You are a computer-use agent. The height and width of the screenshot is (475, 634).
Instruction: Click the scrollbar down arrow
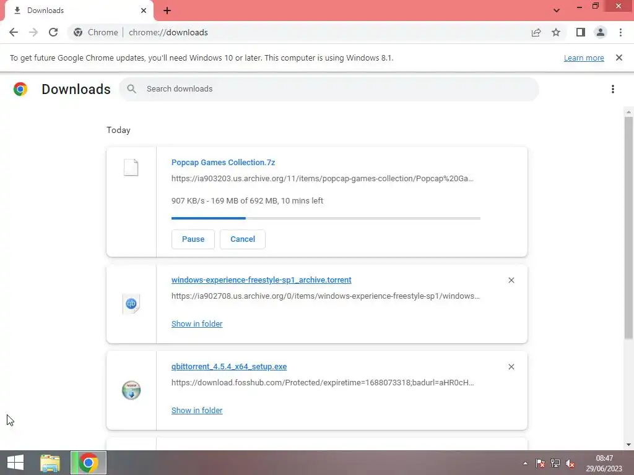coord(628,445)
